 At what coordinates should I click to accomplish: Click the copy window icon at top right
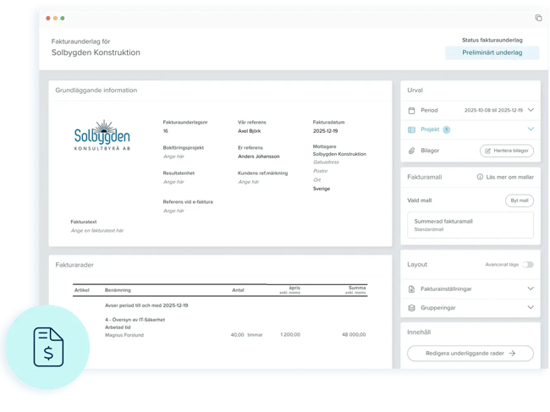[x=538, y=18]
